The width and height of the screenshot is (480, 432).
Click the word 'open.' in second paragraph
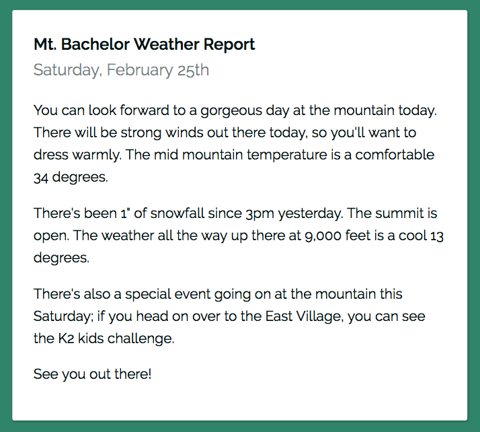point(51,236)
